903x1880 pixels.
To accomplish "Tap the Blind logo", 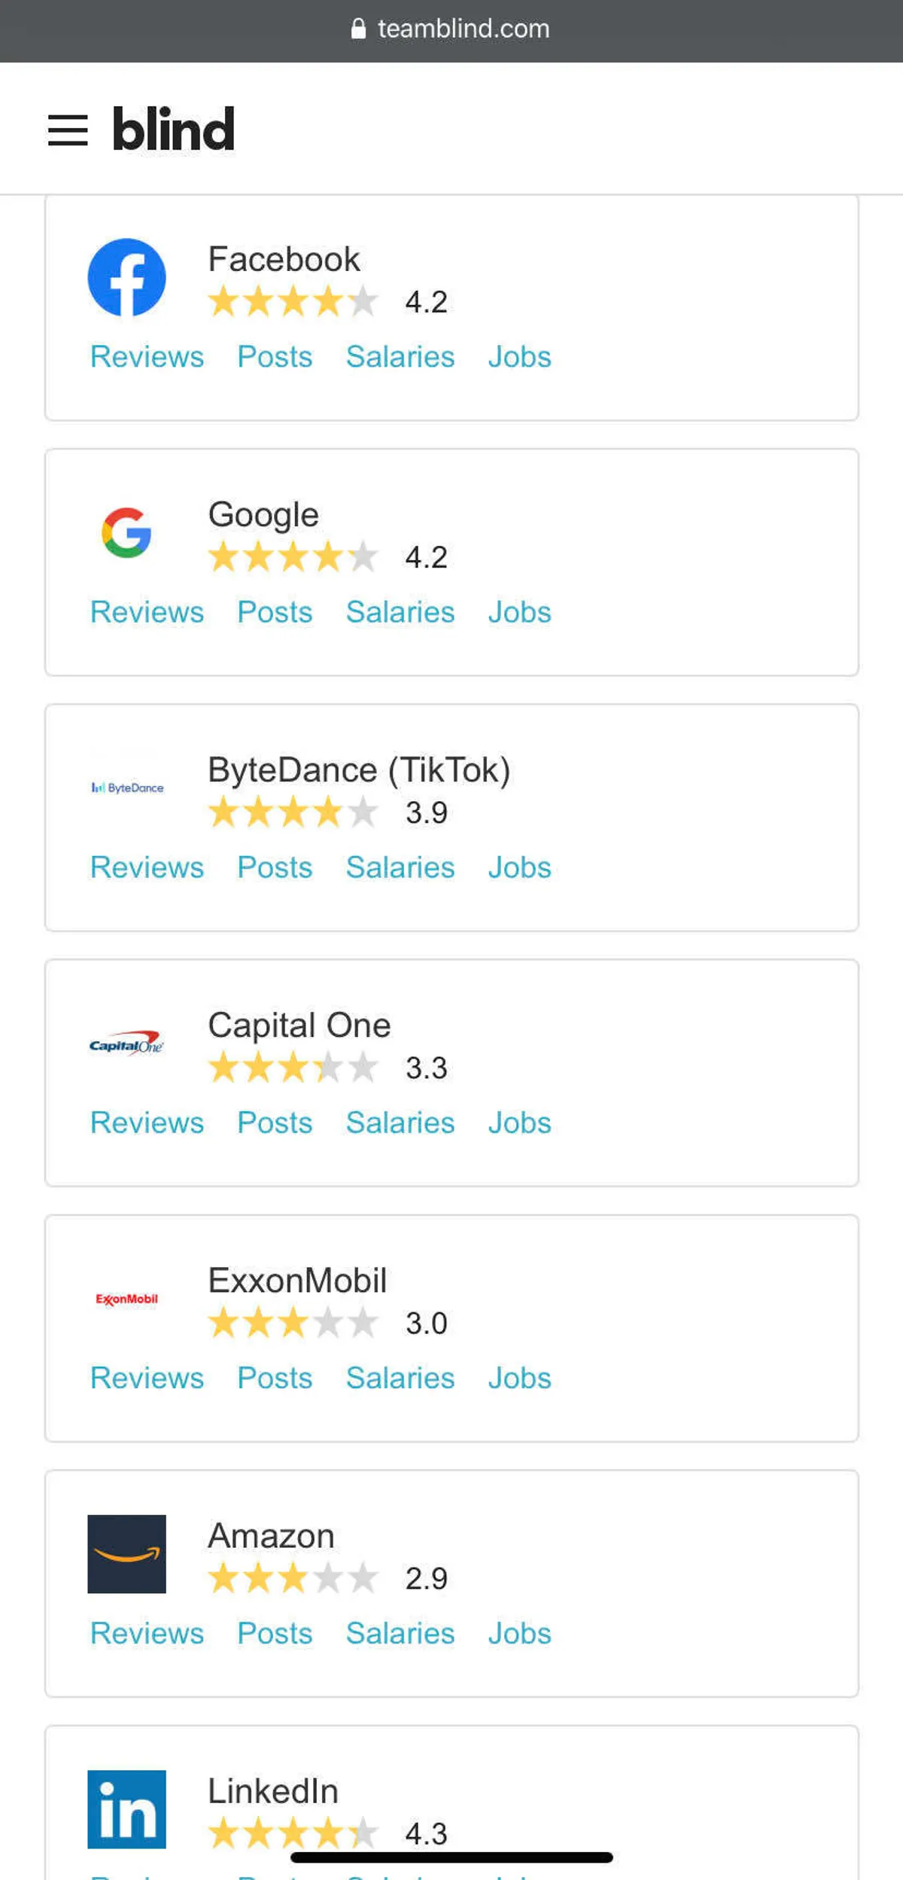I will tap(174, 129).
